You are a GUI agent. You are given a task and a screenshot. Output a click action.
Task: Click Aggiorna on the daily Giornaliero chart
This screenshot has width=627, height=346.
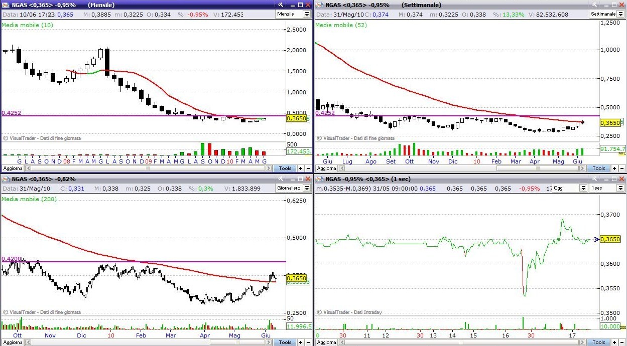click(13, 342)
